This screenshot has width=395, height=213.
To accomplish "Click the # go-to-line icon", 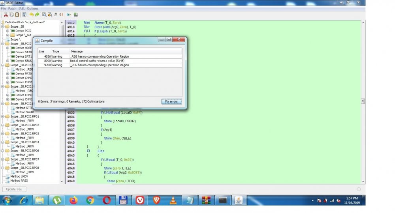I will pyautogui.click(x=56, y=15).
